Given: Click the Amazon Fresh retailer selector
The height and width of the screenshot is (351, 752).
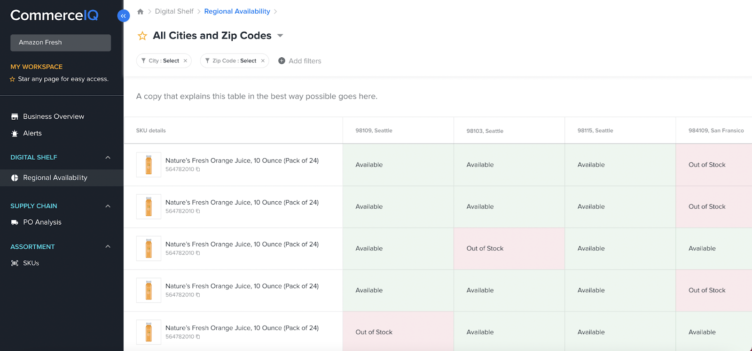Looking at the screenshot, I should [61, 43].
